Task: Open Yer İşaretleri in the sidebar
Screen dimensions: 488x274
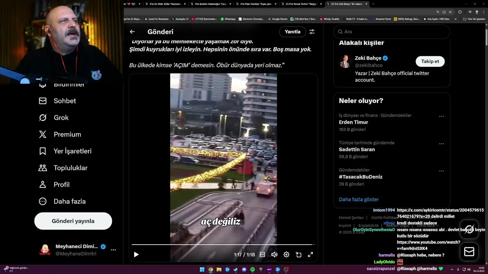Action: [65, 151]
